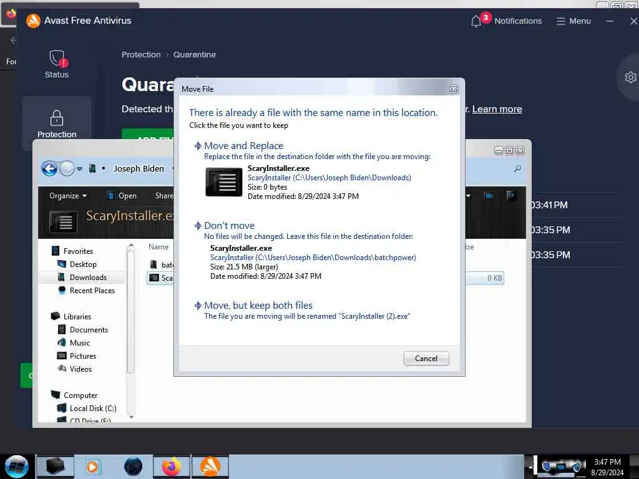
Task: Click the large ScaryInstaller icon in Explorer header
Action: (63, 222)
